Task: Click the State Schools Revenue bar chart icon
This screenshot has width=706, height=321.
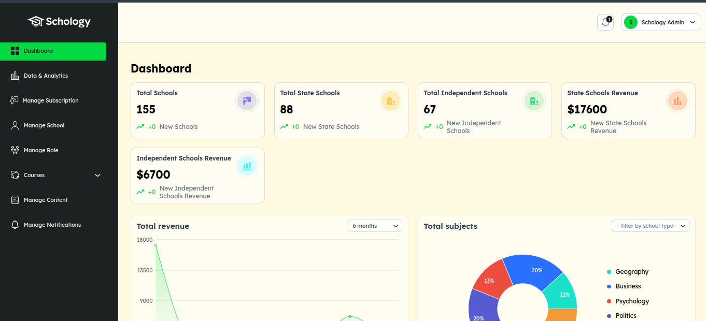Action: coord(677,101)
